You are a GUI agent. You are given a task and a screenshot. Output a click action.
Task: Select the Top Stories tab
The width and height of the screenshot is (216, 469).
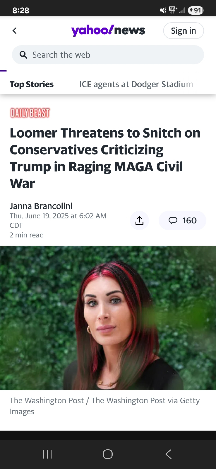[x=32, y=84]
